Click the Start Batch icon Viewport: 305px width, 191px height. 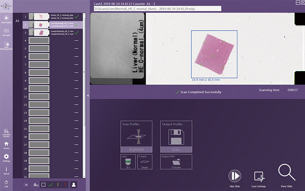tap(6, 18)
